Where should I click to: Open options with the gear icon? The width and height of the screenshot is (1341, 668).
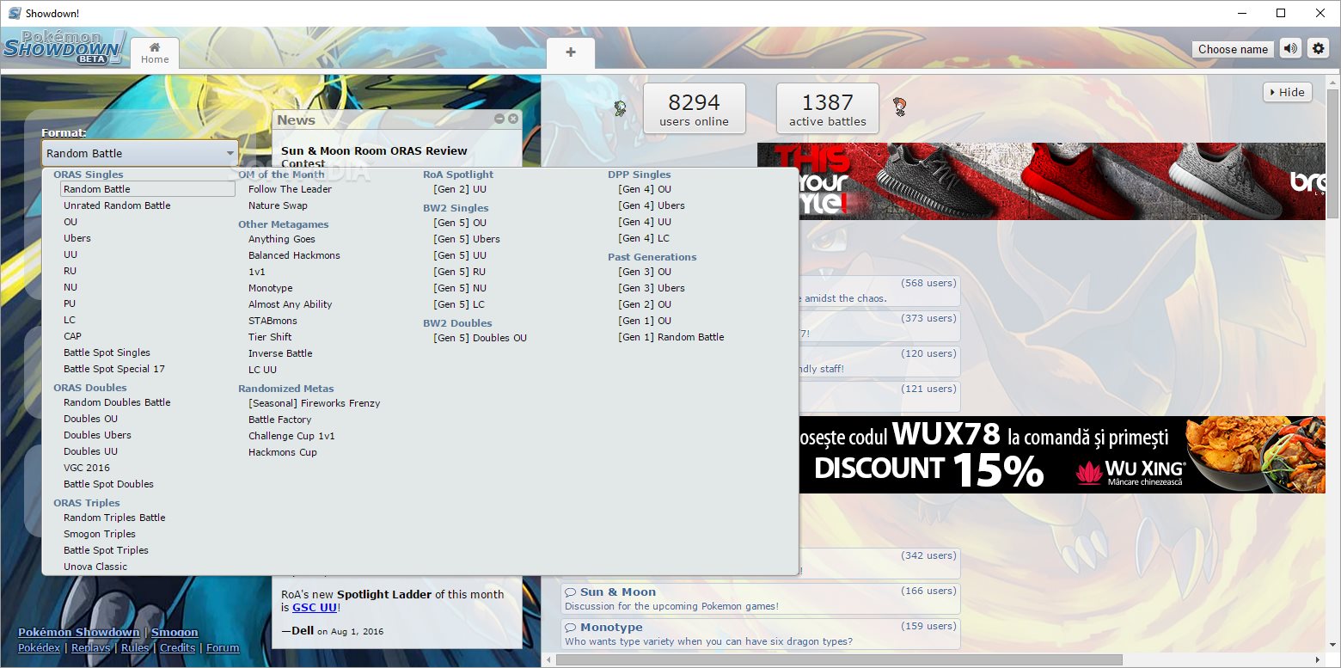pyautogui.click(x=1318, y=49)
